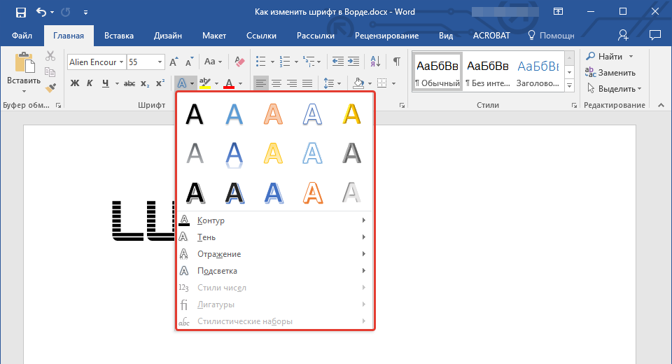Click the Increase Indent icon

tap(354, 62)
